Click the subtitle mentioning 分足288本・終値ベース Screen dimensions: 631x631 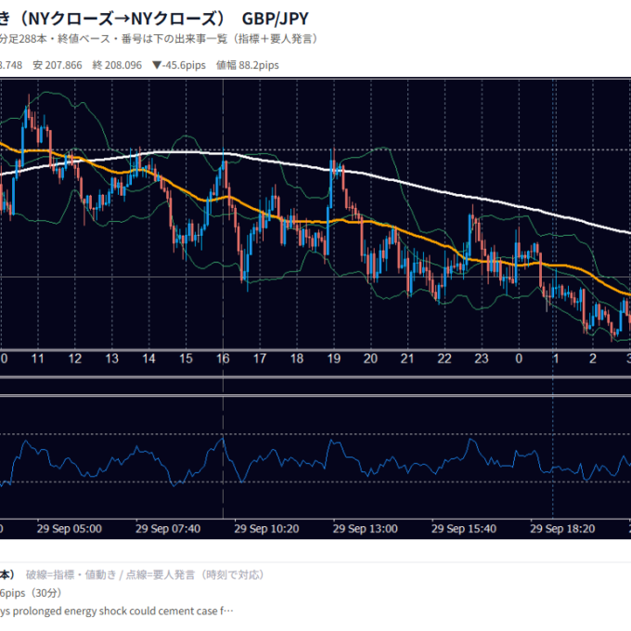[x=158, y=39]
